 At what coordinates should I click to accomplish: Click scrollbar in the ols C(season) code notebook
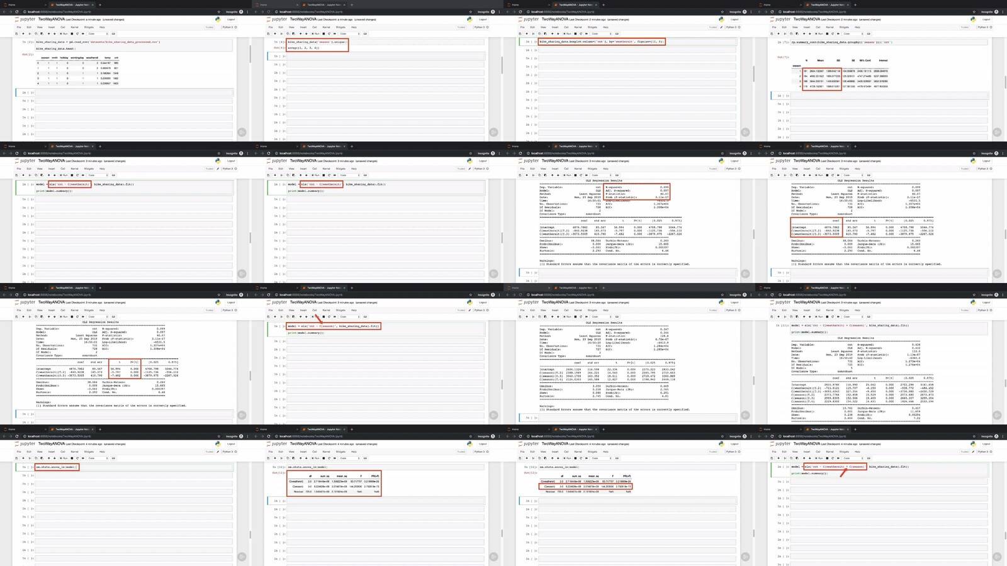(x=502, y=384)
